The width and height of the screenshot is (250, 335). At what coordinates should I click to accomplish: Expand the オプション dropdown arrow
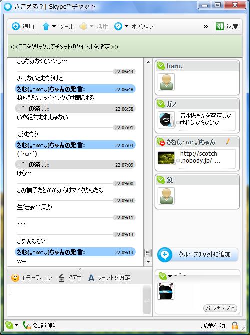tap(126, 26)
